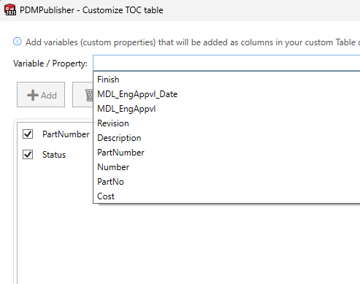This screenshot has width=360, height=284.
Task: Click the 'Variable / Property:' label
Action: point(50,64)
